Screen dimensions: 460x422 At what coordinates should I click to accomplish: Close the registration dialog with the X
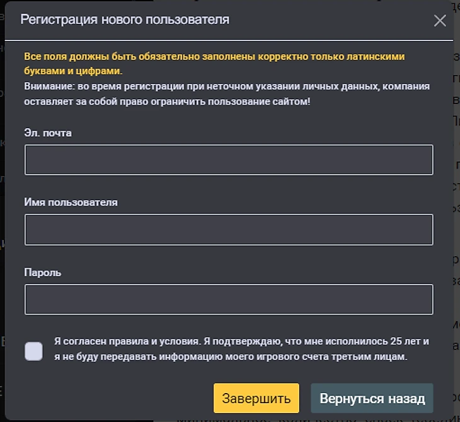point(440,21)
